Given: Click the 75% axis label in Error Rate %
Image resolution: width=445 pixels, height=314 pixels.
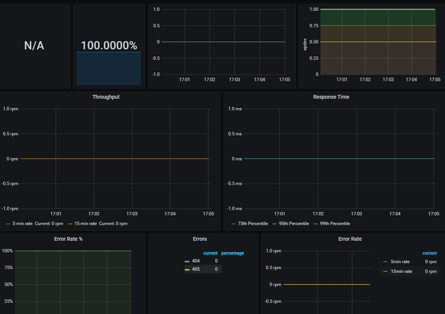Looking at the screenshot, I should click(x=9, y=268).
